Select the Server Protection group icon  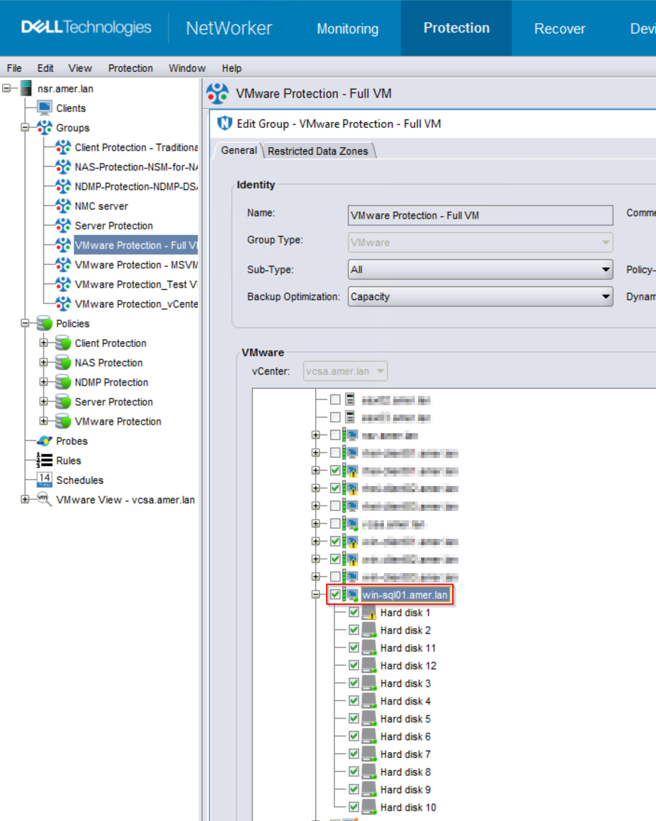62,225
